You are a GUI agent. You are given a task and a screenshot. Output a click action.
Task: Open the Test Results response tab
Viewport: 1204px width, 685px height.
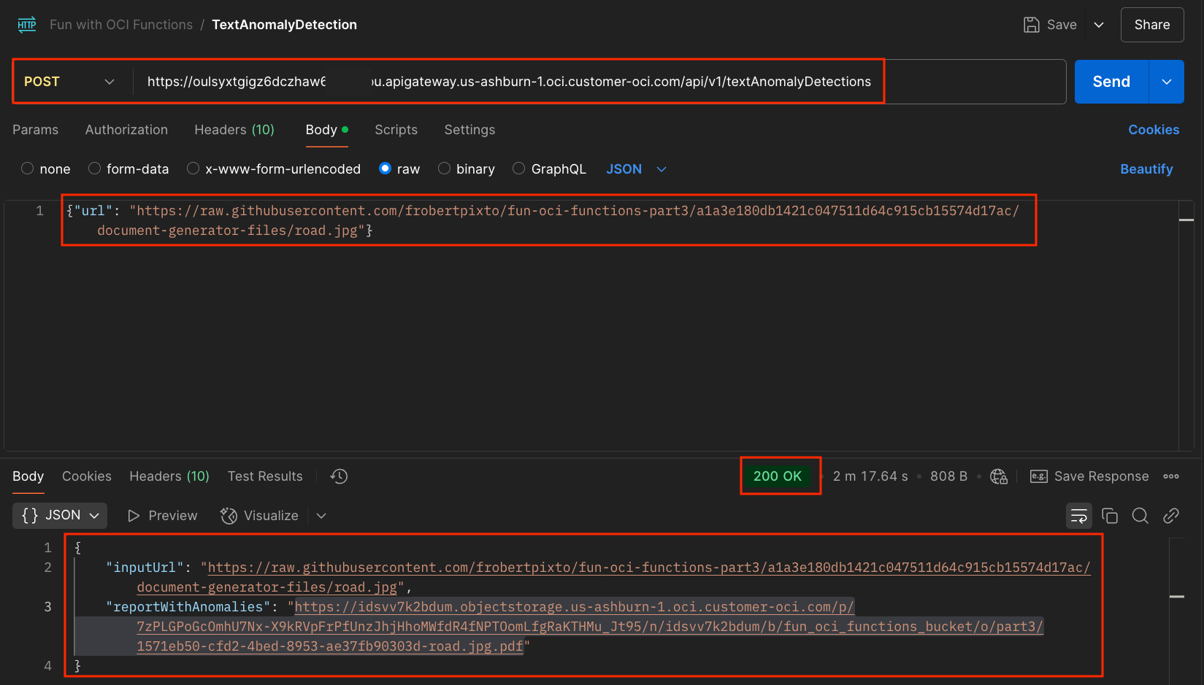click(x=265, y=476)
